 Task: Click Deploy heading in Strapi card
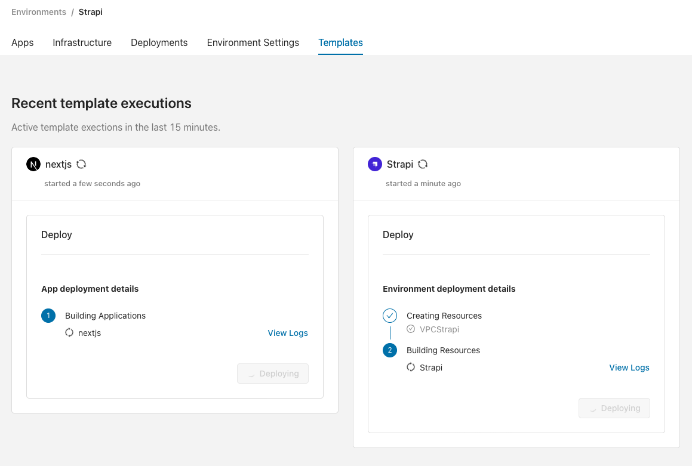pyautogui.click(x=398, y=235)
